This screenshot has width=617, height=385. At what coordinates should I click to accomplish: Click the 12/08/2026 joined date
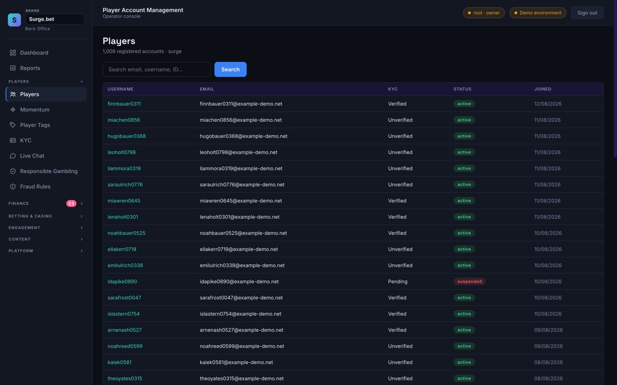(548, 104)
